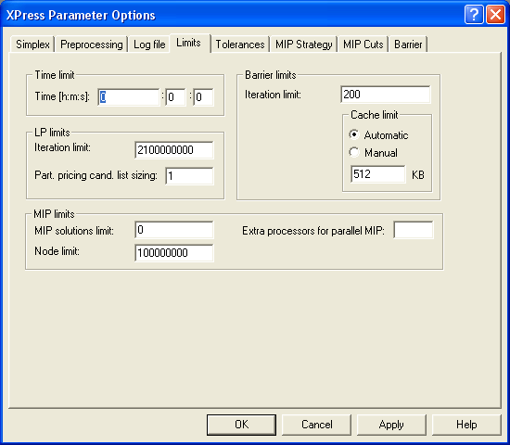Screen dimensions: 510x445
Task: Focus the LP Iteration limit field
Action: (x=174, y=150)
